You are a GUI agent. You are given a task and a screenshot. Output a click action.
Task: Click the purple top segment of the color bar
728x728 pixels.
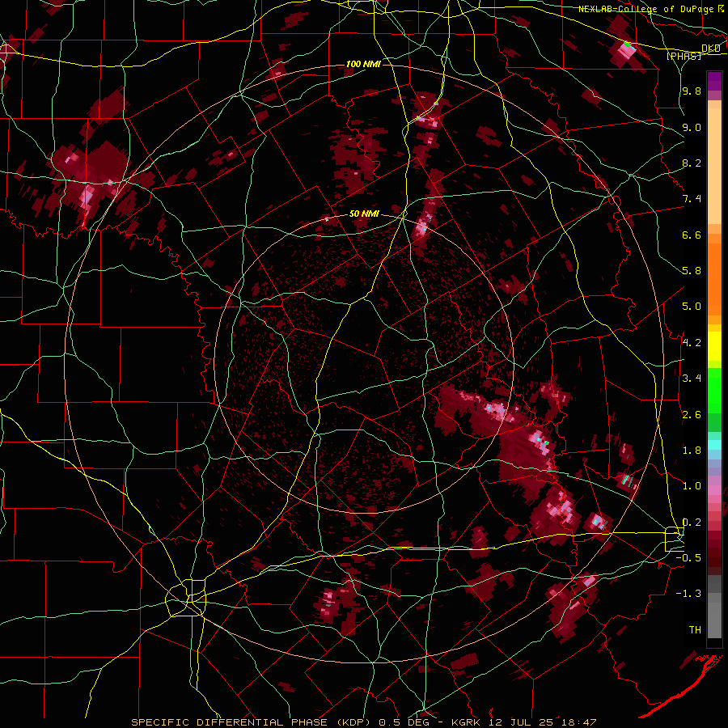pyautogui.click(x=714, y=81)
